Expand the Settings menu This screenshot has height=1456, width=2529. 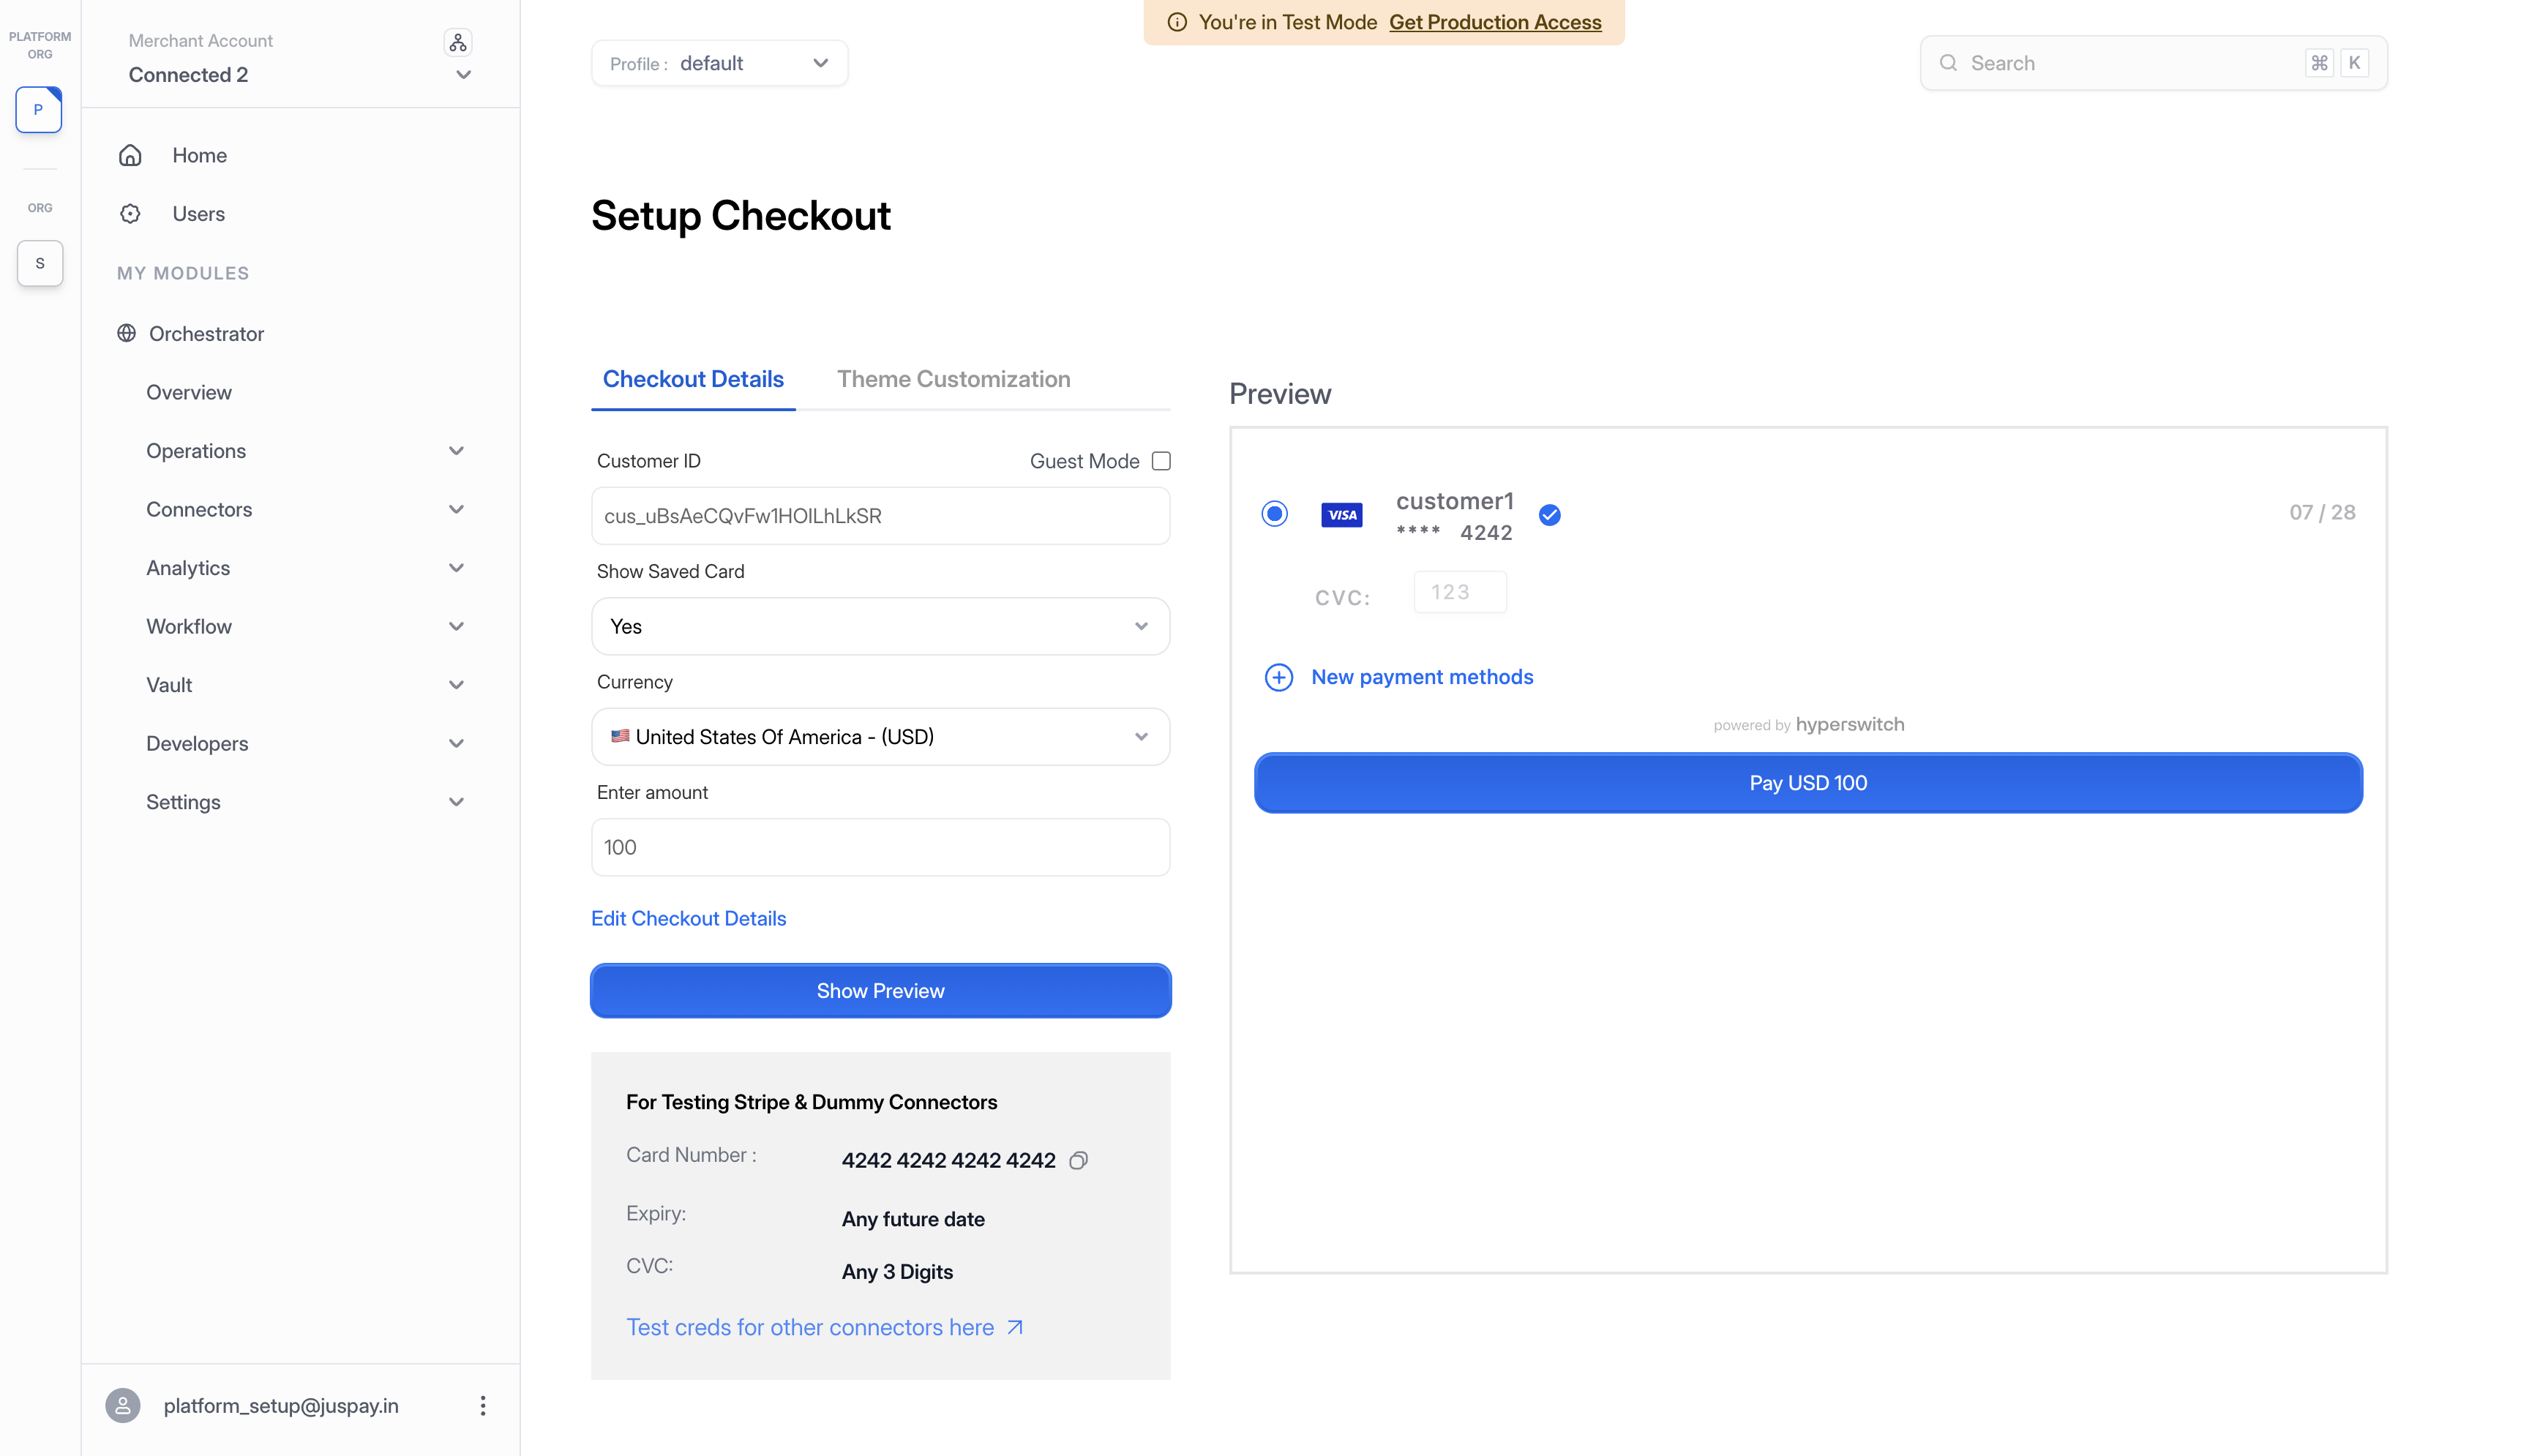click(456, 802)
